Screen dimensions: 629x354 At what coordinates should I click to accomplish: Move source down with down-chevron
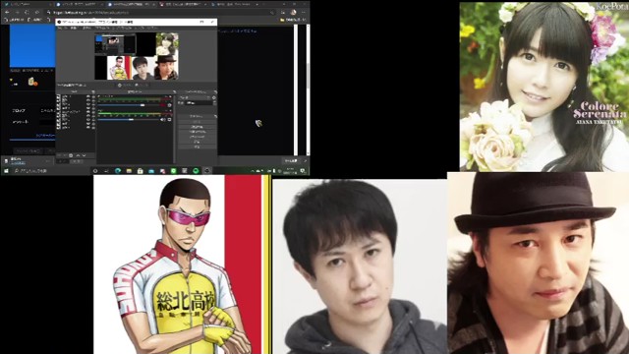(84, 155)
